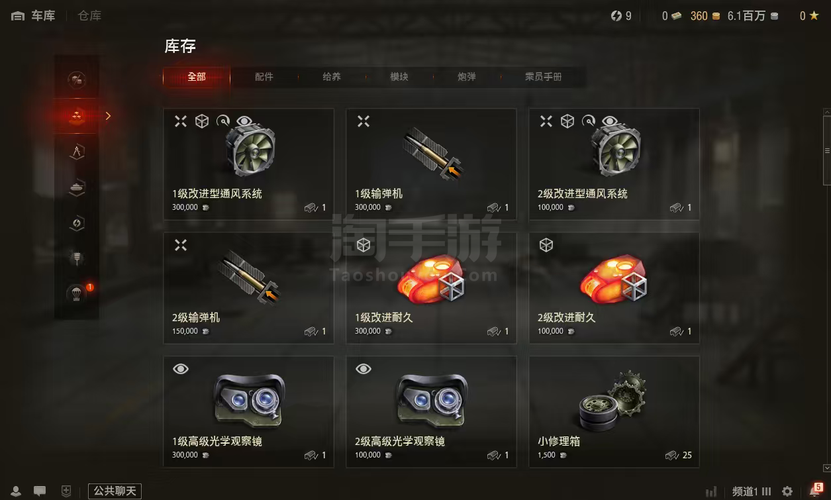
Task: Select the 小修理箱 item card
Action: (x=614, y=412)
